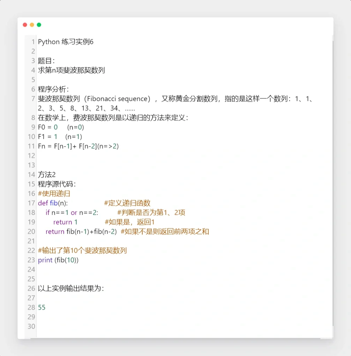Click the line 'F1 = 1 (n=1)'
Viewport: 351px width, 356px height.
[60, 137]
